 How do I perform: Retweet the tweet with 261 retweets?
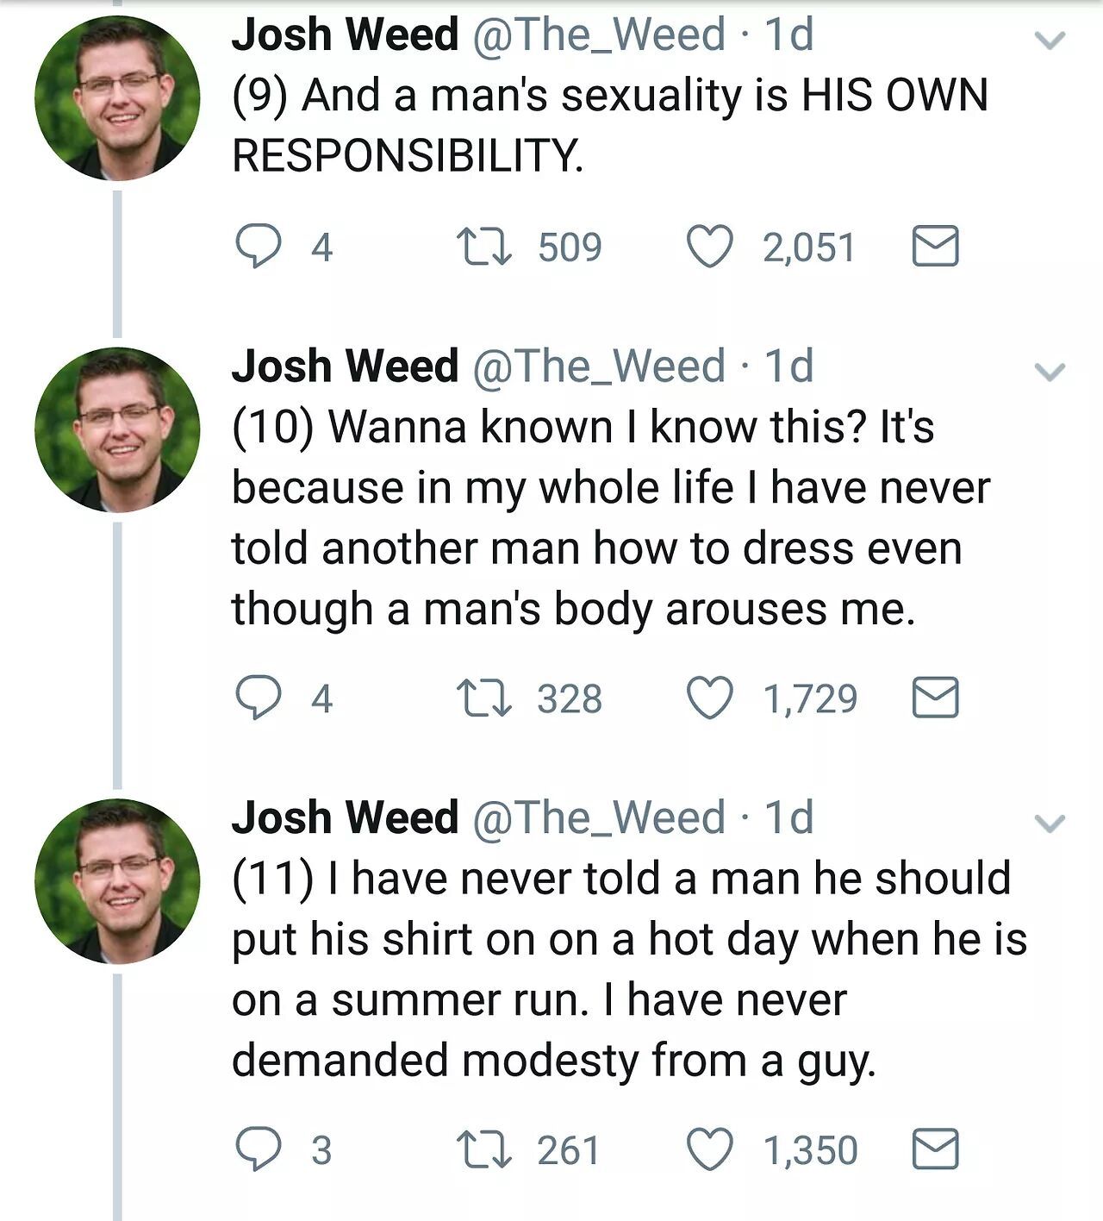coord(484,1149)
